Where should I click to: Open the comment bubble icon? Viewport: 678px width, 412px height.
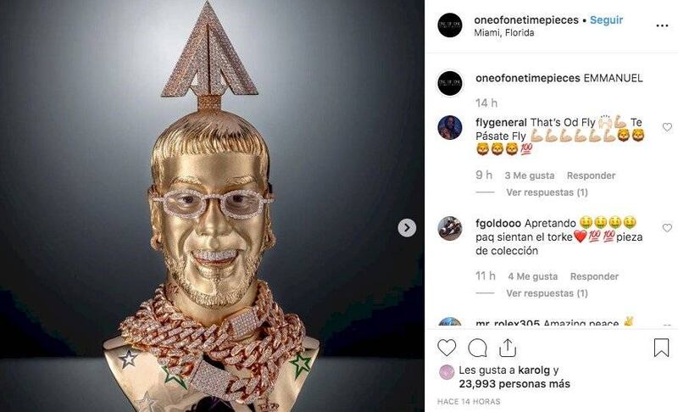(477, 348)
